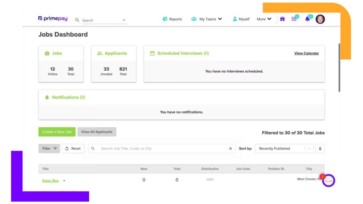Open the Recently Published sort dropdown
The image size is (363, 204).
(284, 149)
